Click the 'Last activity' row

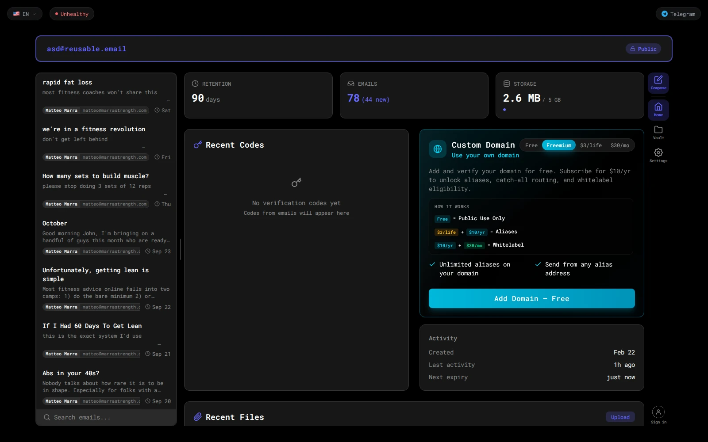tap(531, 365)
